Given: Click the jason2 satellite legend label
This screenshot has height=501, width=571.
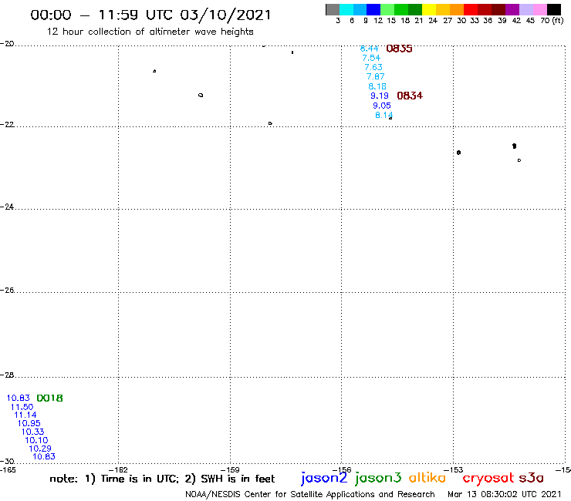Looking at the screenshot, I should click(x=324, y=478).
